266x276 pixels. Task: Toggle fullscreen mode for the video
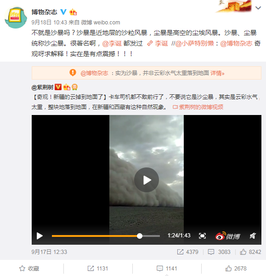[202, 236]
